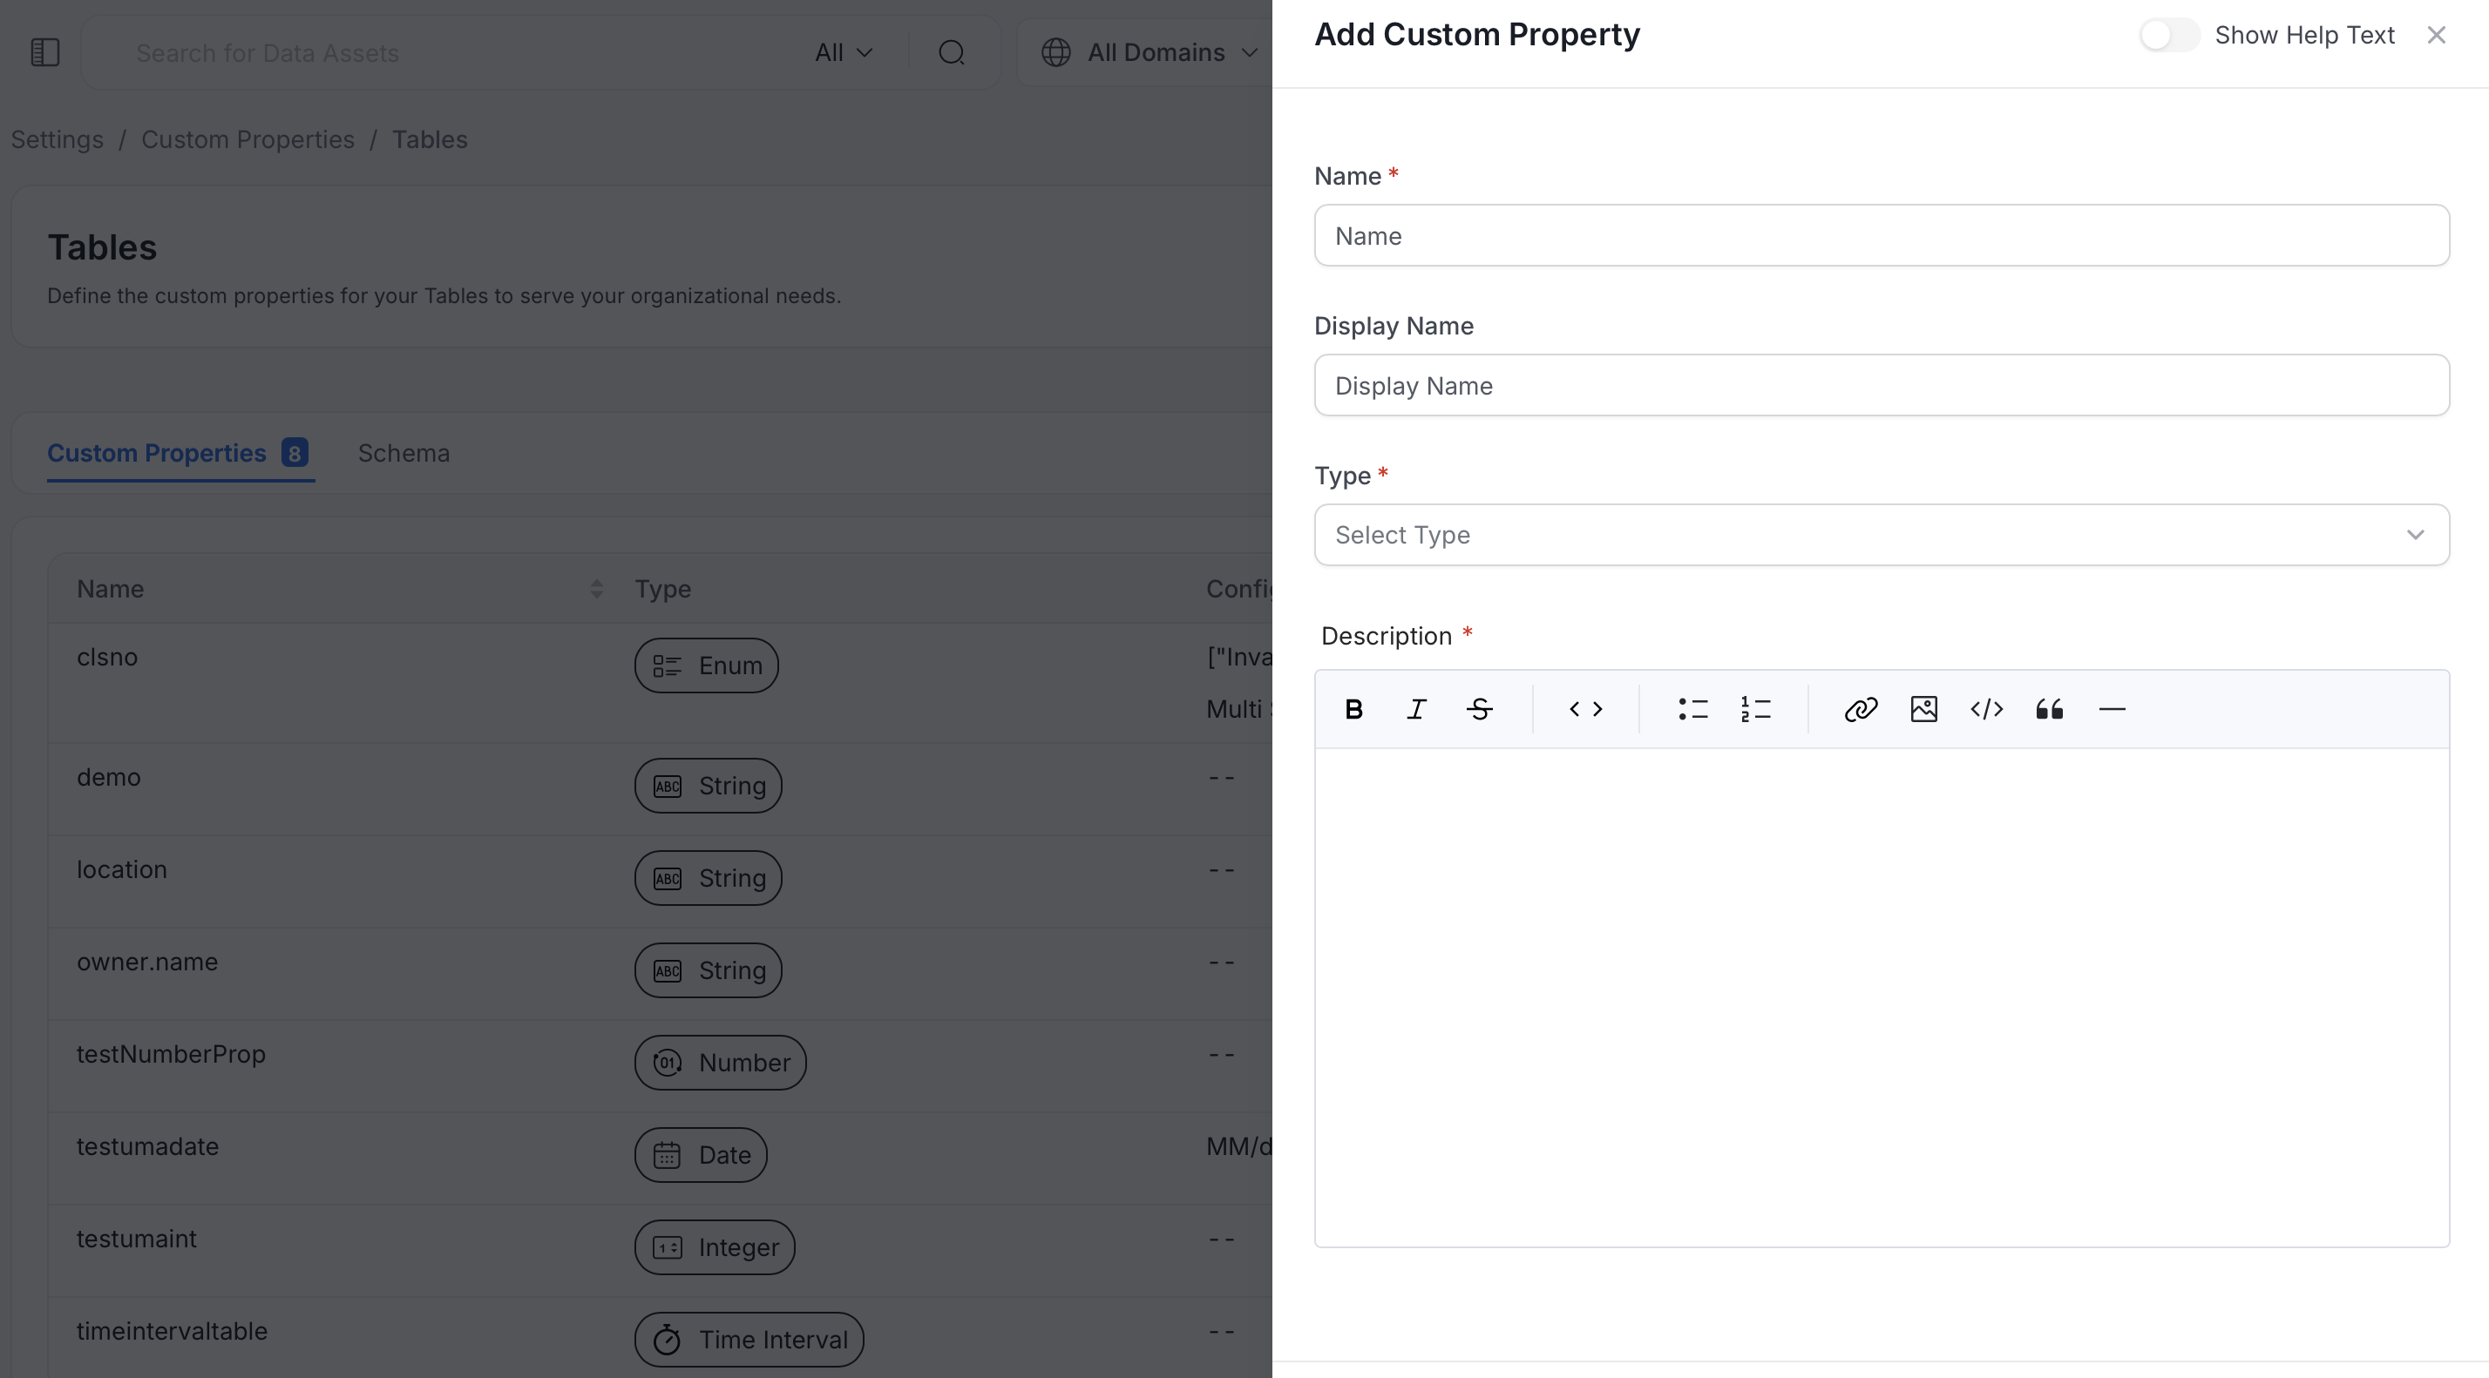
Task: Click the globe icon beside All Domains
Action: (1056, 52)
